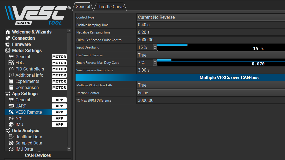This screenshot has width=285, height=160.
Task: Click the 'Control Type' label
Action: (85, 17)
